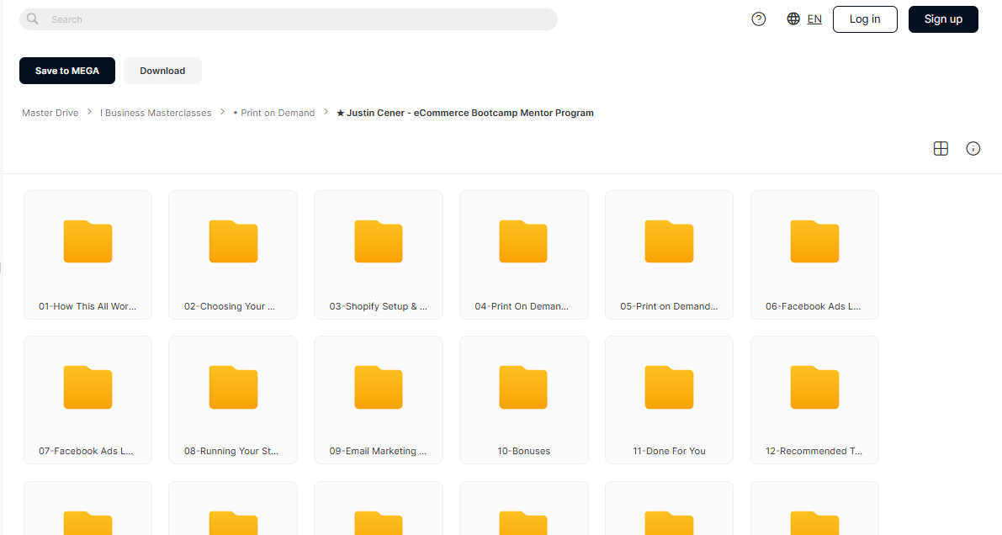This screenshot has height=535, width=1002.
Task: Select the 06-Facebook Ads L... label
Action: 813,306
